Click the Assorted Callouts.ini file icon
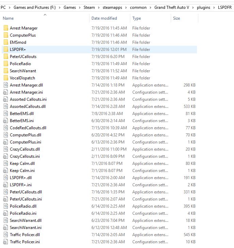The image size is (234, 248). point(6,99)
